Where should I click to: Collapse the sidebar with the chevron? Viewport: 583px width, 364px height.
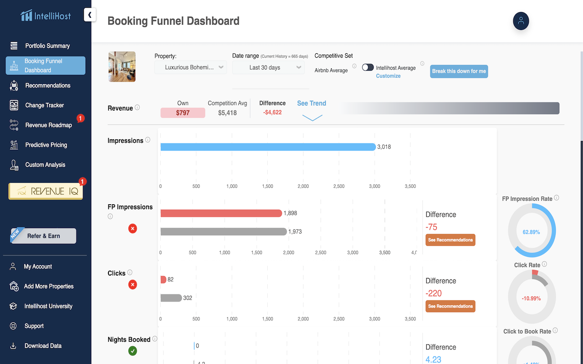[90, 15]
